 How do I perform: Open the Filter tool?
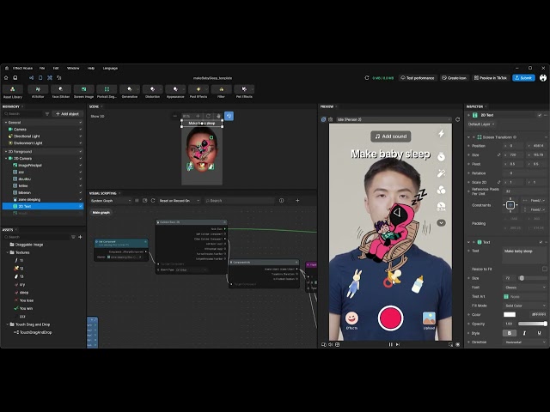[222, 92]
